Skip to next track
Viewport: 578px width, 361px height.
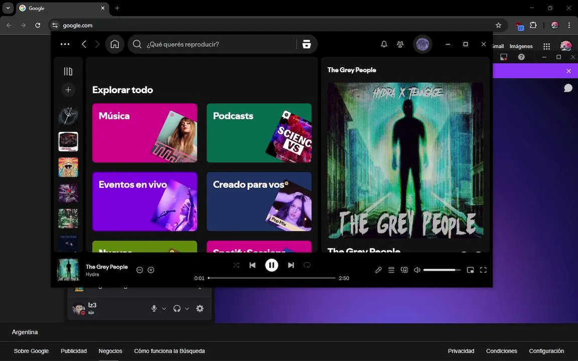(x=291, y=265)
